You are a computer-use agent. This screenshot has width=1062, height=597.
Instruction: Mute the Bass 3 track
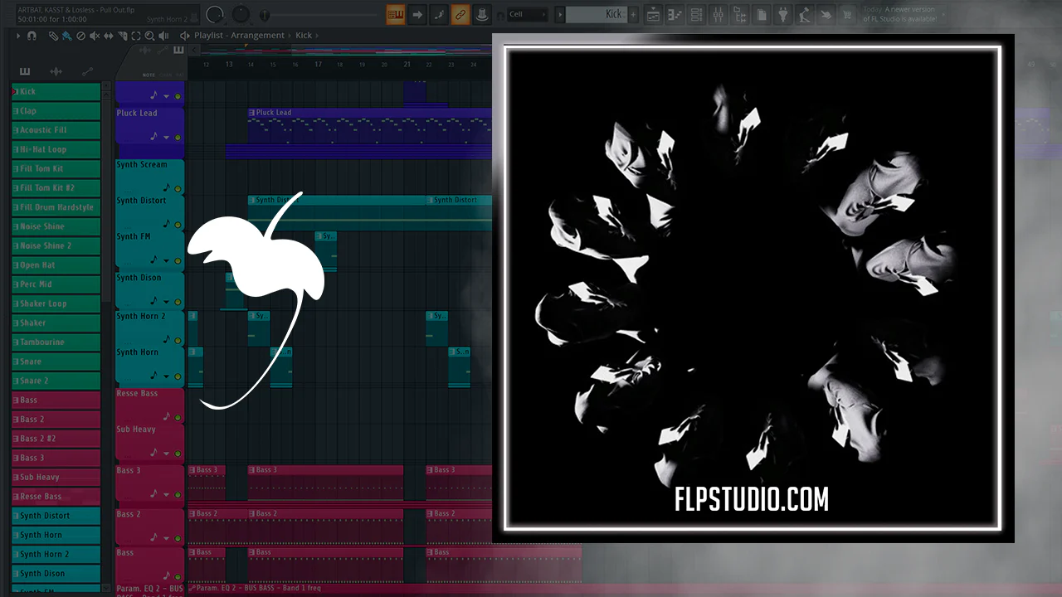coord(178,495)
